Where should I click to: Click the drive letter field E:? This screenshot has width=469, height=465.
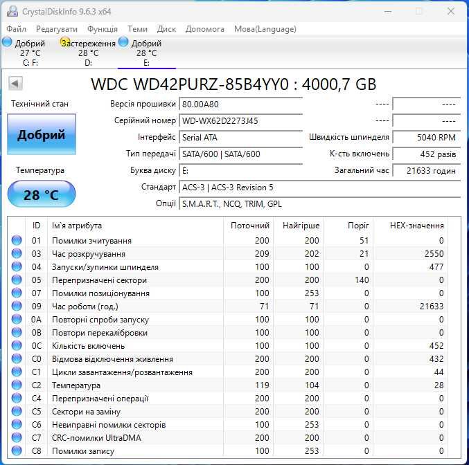[x=241, y=171]
